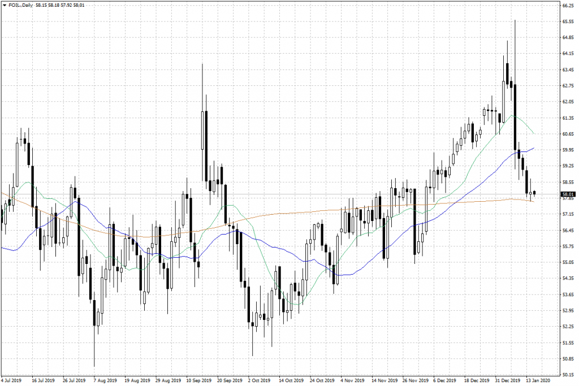Click the 7 Aug 2019 date label
The height and width of the screenshot is (386, 579).
pyautogui.click(x=105, y=380)
